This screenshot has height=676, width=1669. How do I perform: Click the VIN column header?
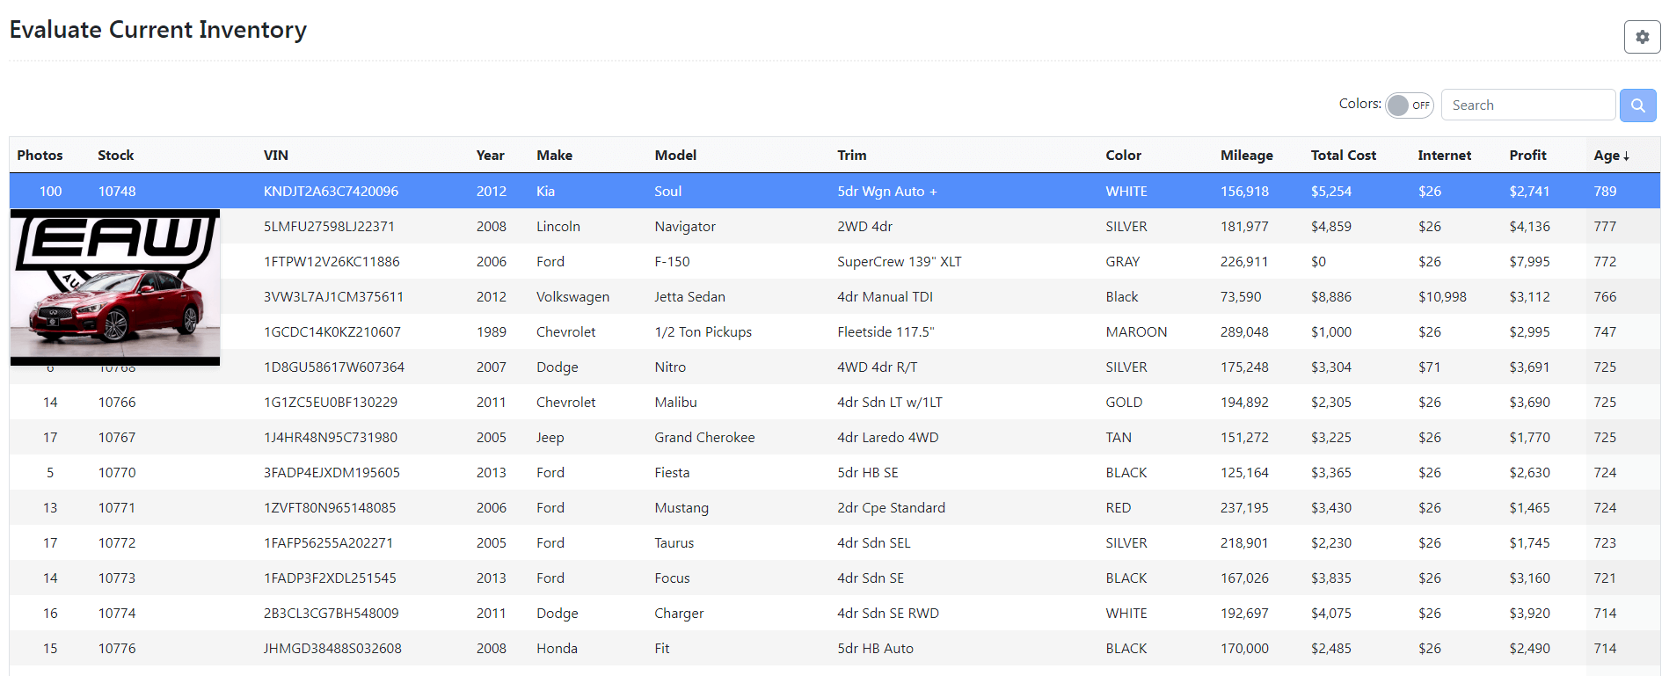(x=276, y=156)
